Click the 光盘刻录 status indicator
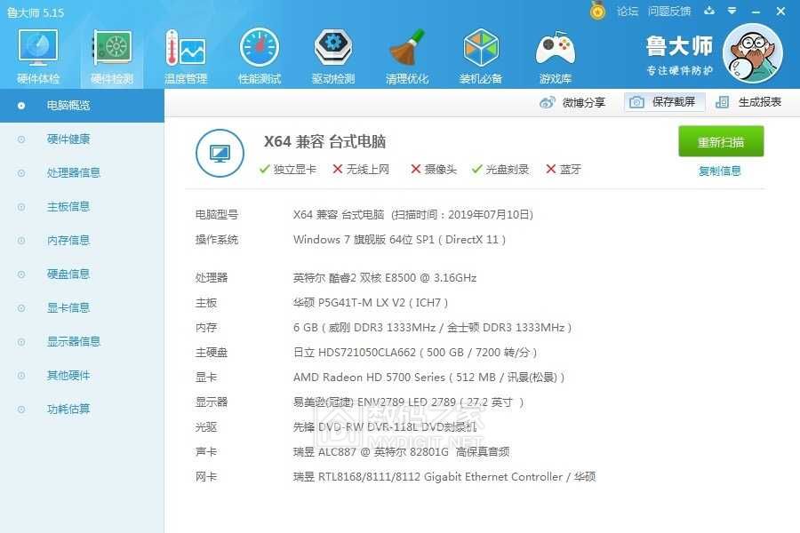 click(x=500, y=170)
